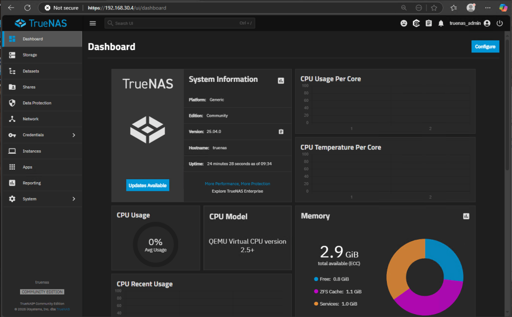512x317 pixels.
Task: Open the feedback smiley face icon
Action: click(x=404, y=23)
